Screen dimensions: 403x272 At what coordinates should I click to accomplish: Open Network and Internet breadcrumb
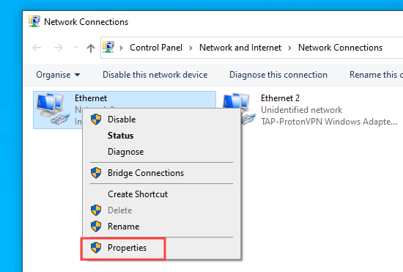click(x=240, y=48)
